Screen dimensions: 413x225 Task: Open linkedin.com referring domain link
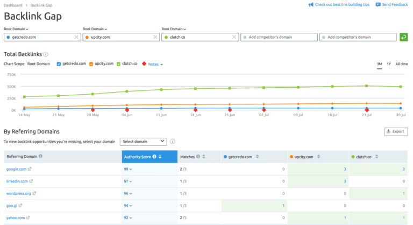(x=17, y=181)
